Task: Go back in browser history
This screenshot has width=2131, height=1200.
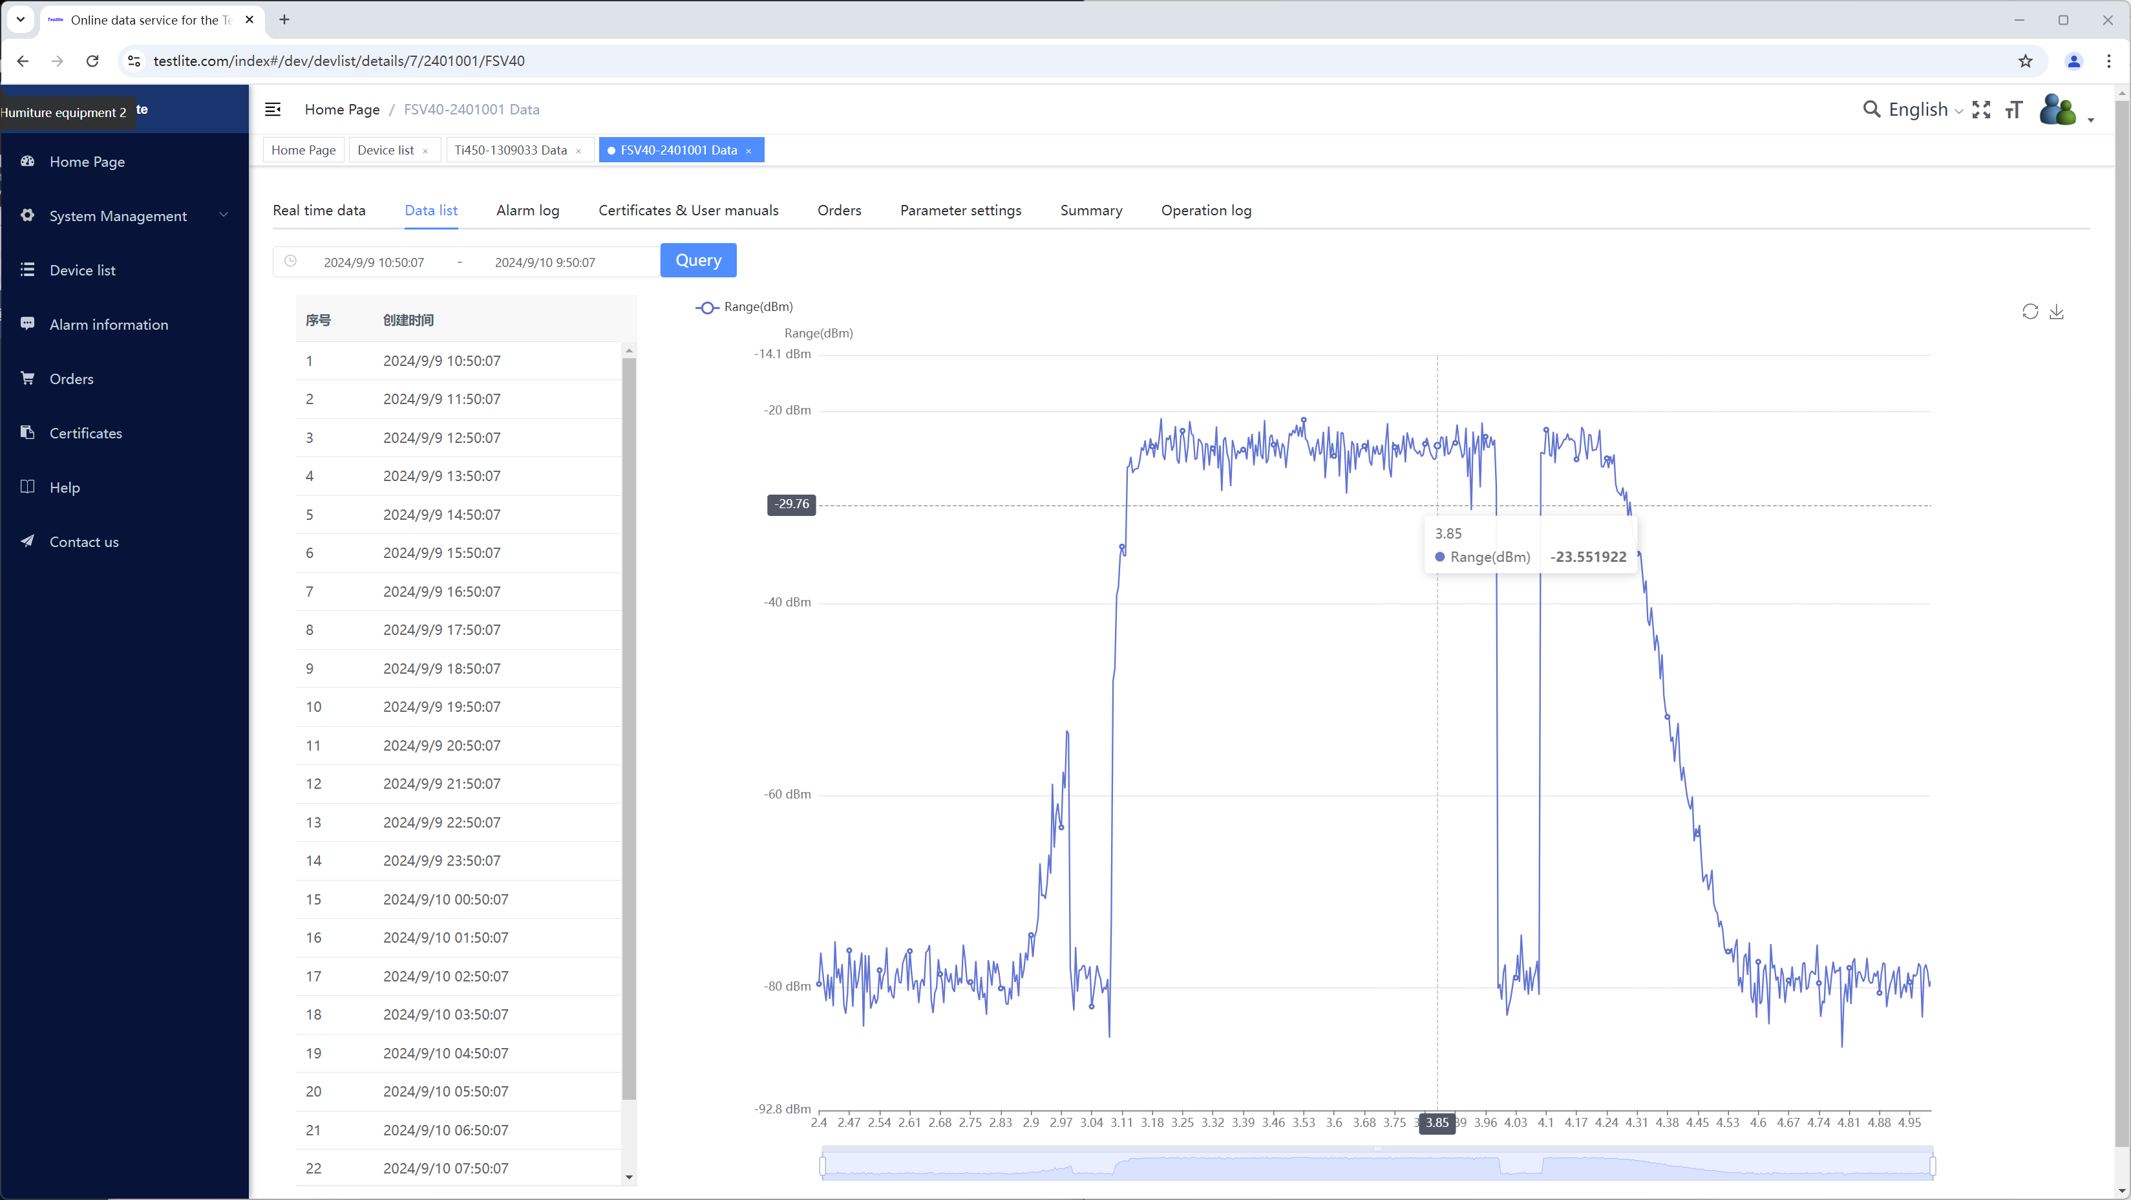Action: click(x=23, y=61)
